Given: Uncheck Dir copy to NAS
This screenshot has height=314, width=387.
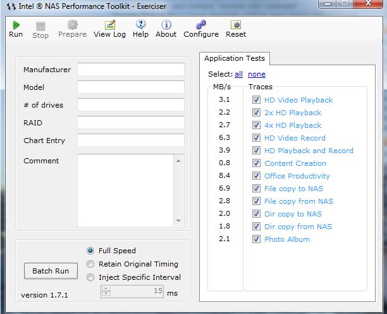Looking at the screenshot, I should (x=256, y=213).
